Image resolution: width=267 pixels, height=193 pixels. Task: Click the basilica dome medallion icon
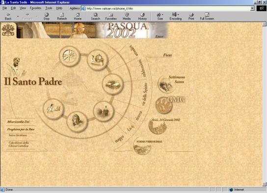point(104,111)
